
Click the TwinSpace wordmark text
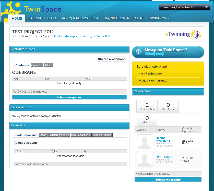[43, 9]
